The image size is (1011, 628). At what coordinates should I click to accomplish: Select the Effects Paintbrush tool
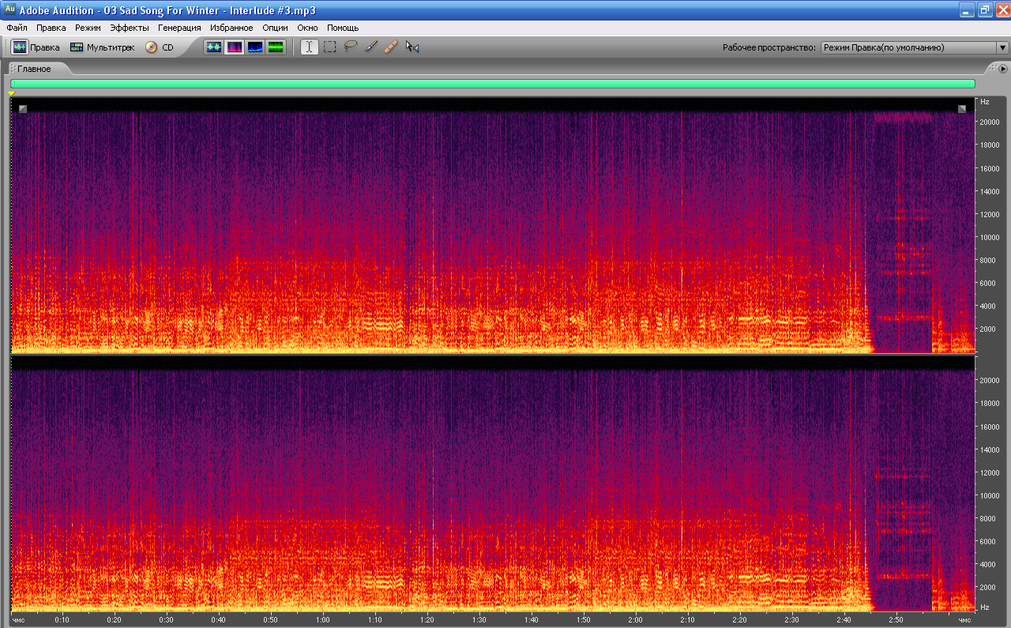(371, 47)
